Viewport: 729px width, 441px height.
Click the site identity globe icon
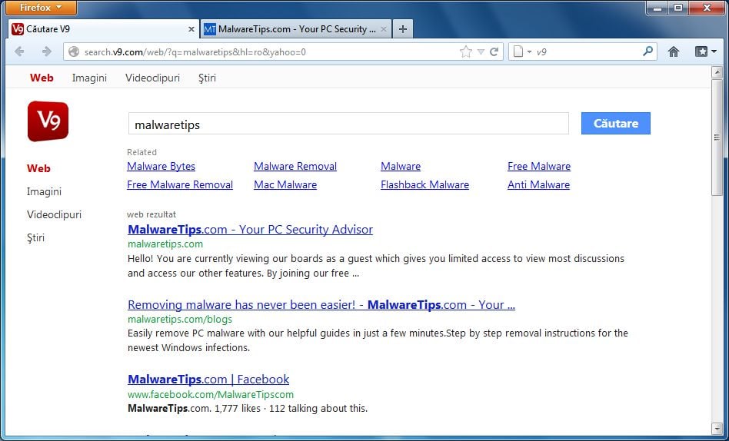point(74,51)
